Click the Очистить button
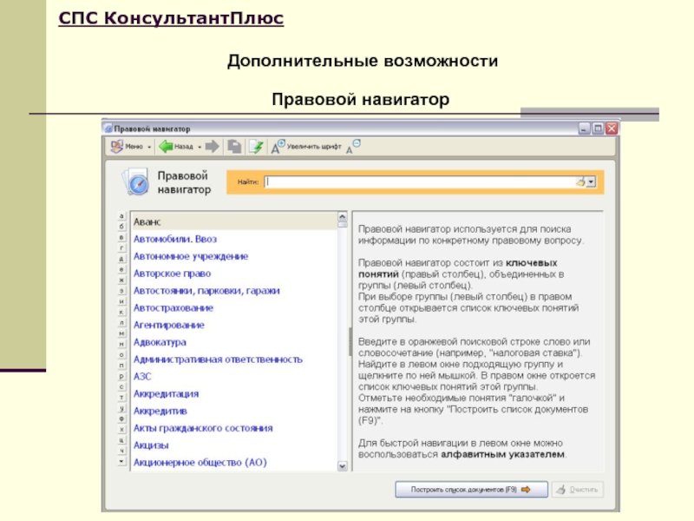This screenshot has width=694, height=521. coord(578,490)
